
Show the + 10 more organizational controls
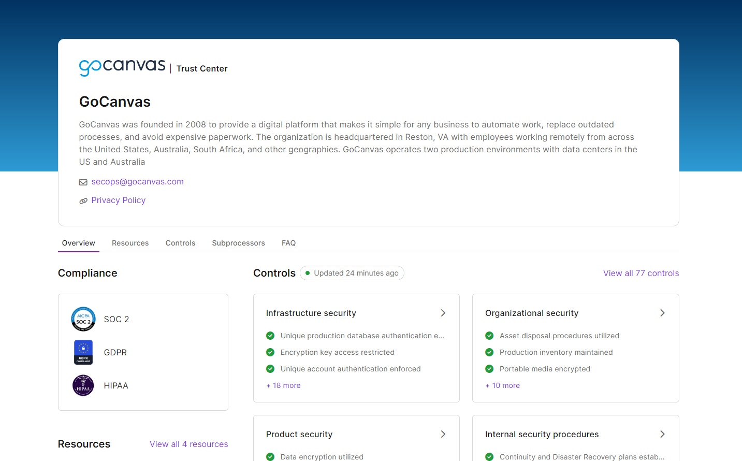pos(502,385)
